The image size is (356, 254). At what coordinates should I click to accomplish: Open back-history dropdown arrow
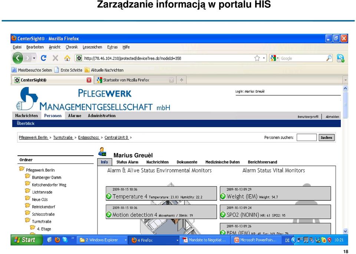tap(34, 58)
